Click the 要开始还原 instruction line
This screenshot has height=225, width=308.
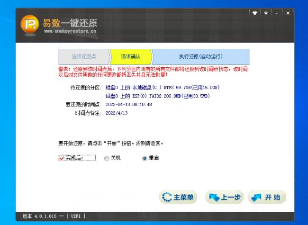pos(111,144)
